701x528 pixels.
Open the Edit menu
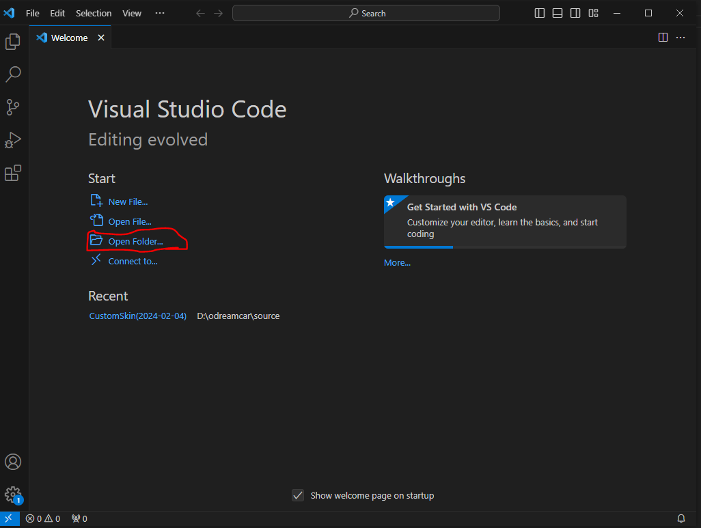point(57,14)
